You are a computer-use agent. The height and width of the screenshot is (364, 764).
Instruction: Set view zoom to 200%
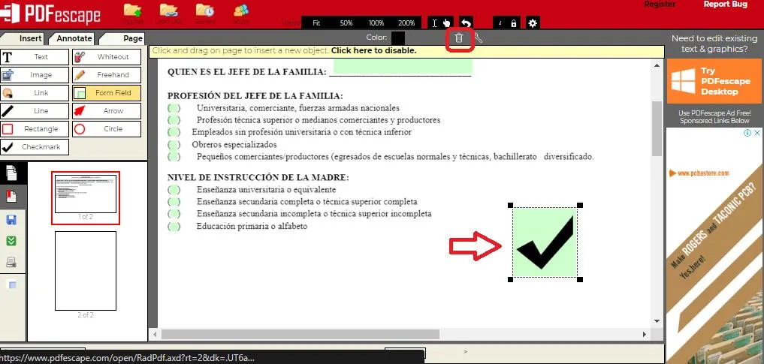click(406, 23)
